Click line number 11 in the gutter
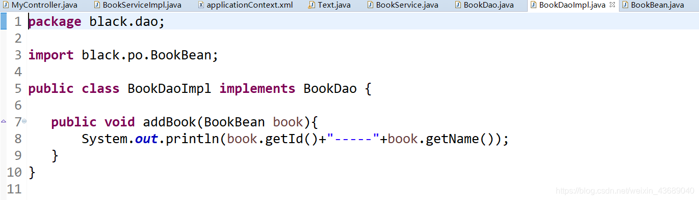 pyautogui.click(x=14, y=189)
